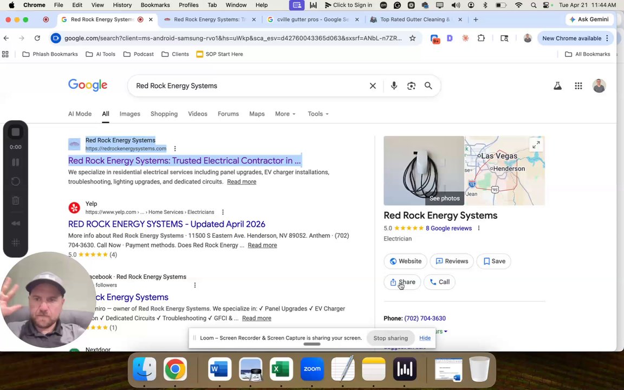The image size is (624, 390).
Task: Open the Chrome tab search grid icon
Action: point(5,54)
